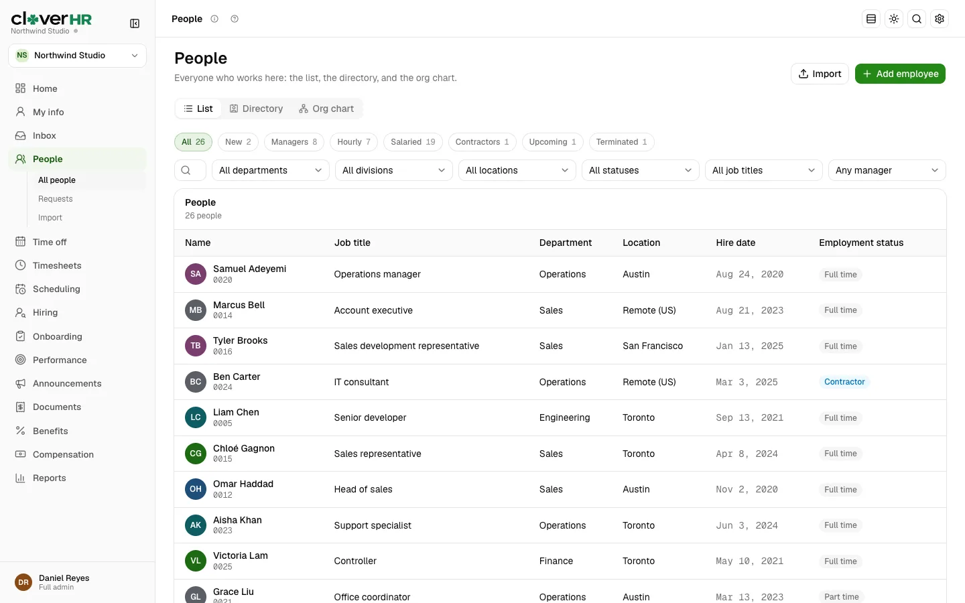Filter by Managers chip
This screenshot has height=603, width=965.
[294, 142]
